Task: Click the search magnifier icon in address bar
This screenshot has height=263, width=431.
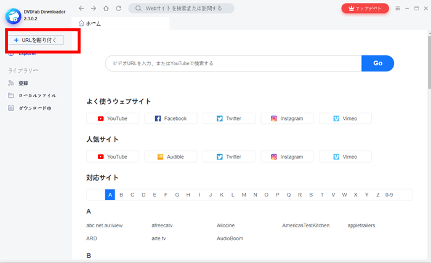Action: pyautogui.click(x=139, y=8)
